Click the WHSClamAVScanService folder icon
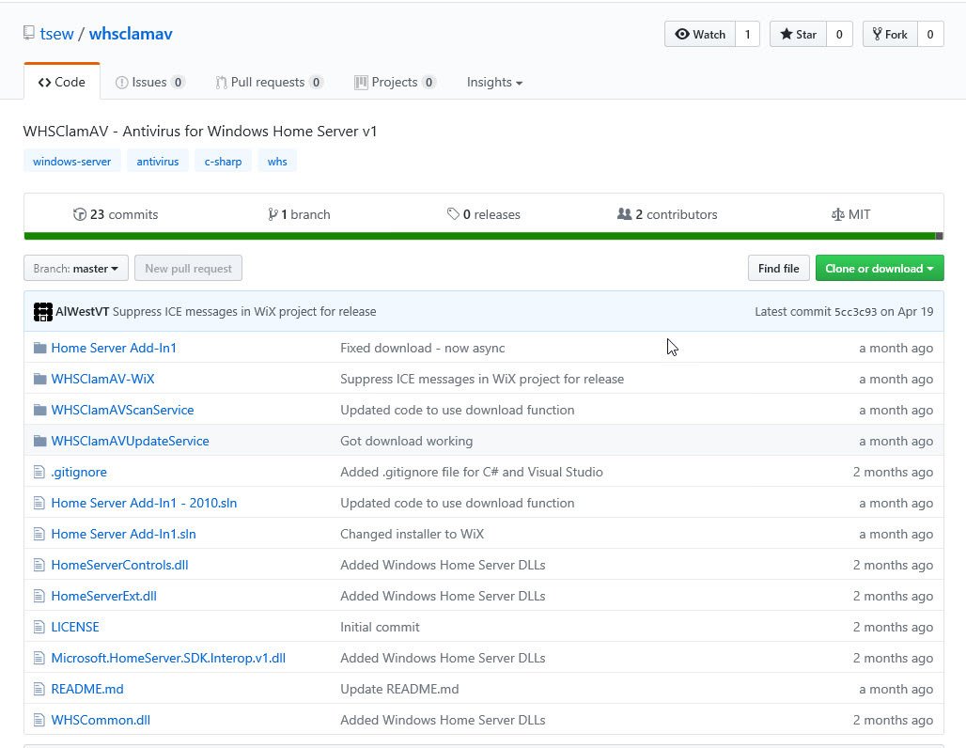The image size is (966, 748). point(40,410)
